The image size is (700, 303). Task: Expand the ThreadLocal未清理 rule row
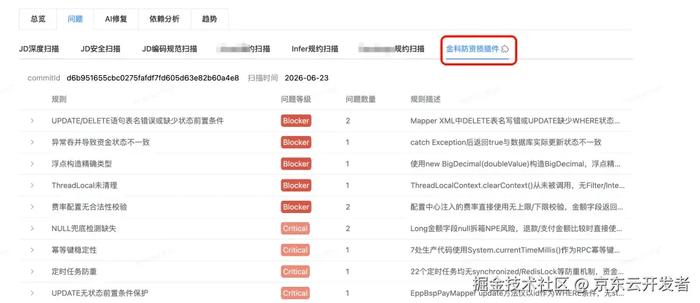(32, 185)
